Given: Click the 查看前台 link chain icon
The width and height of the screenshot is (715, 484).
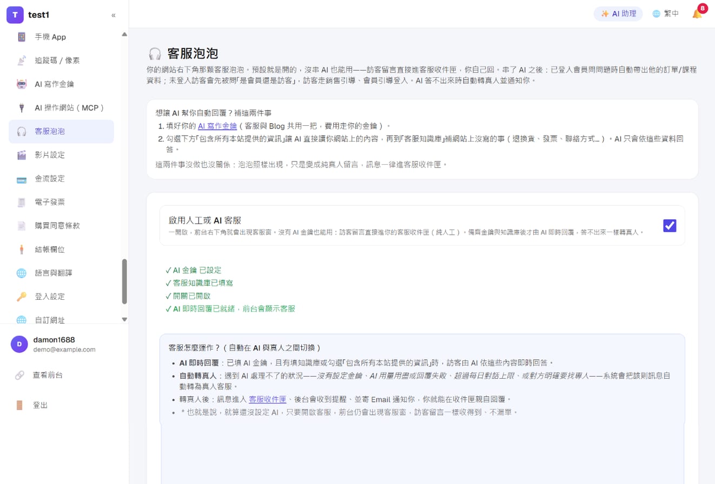Looking at the screenshot, I should coord(19,375).
